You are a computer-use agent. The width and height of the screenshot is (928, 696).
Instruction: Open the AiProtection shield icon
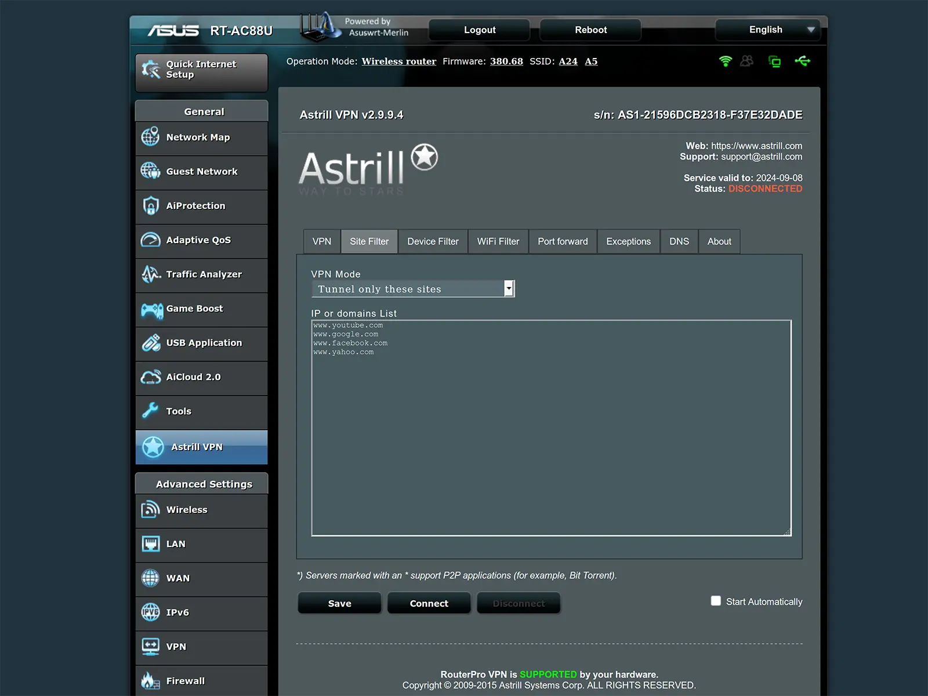151,205
